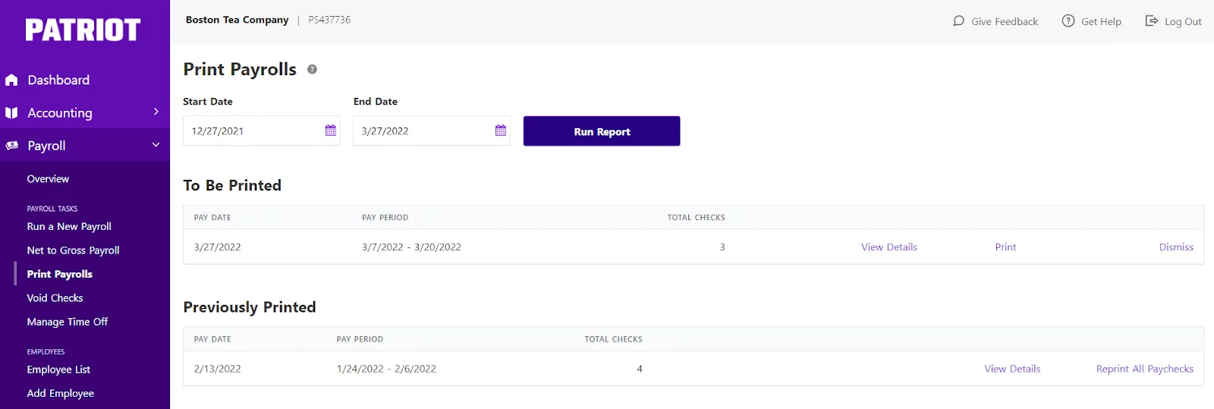This screenshot has height=409, width=1214.
Task: Open Add Employee page
Action: point(61,393)
